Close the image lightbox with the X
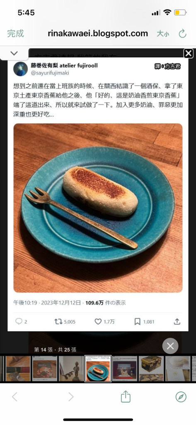Image resolution: width=196 pixels, height=425 pixels. (x=189, y=54)
